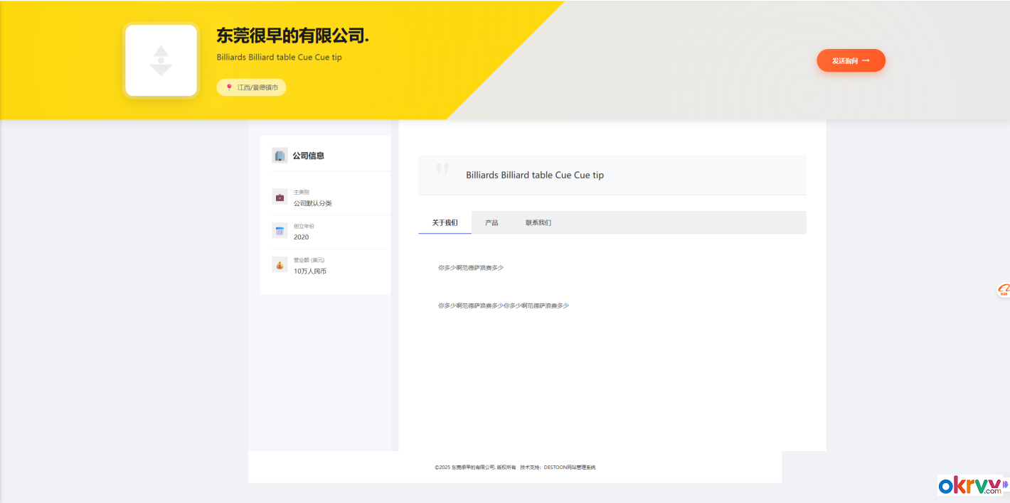Click the briefcase icon for 主类别

[280, 197]
